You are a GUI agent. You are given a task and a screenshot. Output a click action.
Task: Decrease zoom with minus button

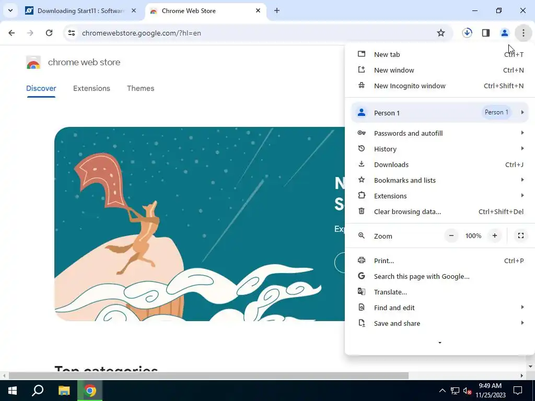(451, 235)
